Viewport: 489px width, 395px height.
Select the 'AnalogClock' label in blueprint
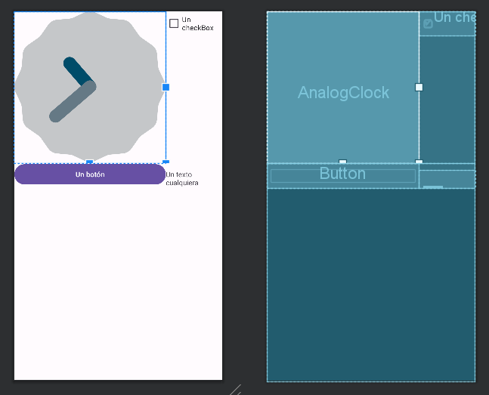click(x=343, y=93)
